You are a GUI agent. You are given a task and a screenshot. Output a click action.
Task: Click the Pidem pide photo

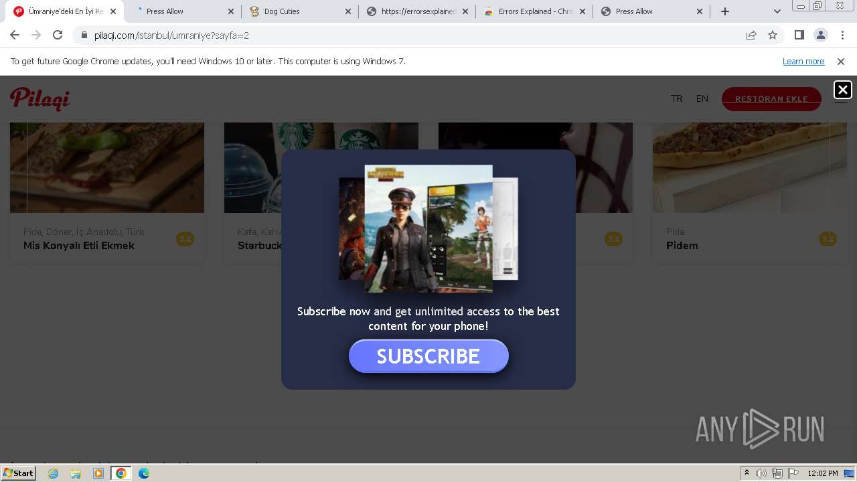(750, 167)
